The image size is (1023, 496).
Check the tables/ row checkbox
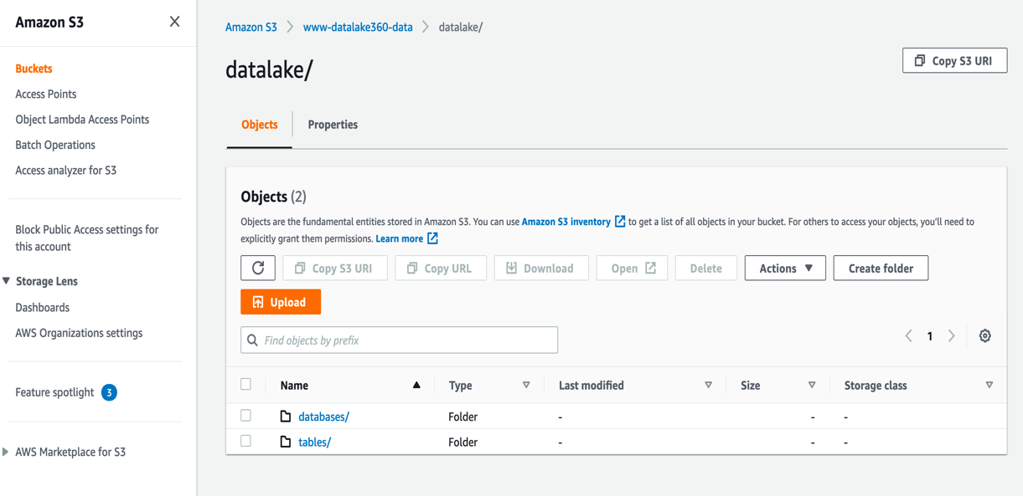245,441
